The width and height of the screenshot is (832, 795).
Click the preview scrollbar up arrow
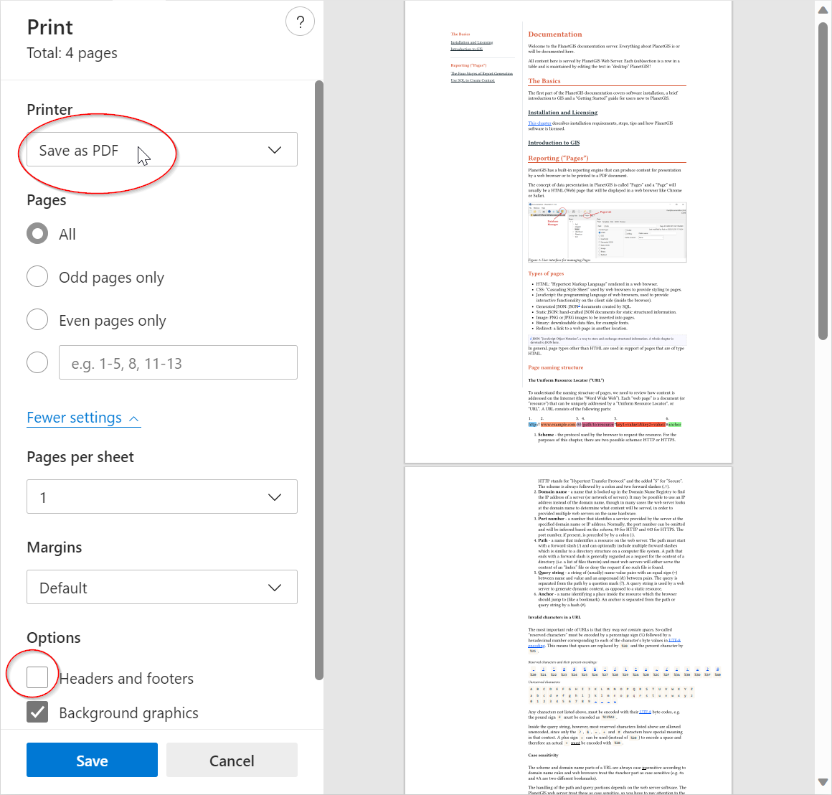click(823, 9)
